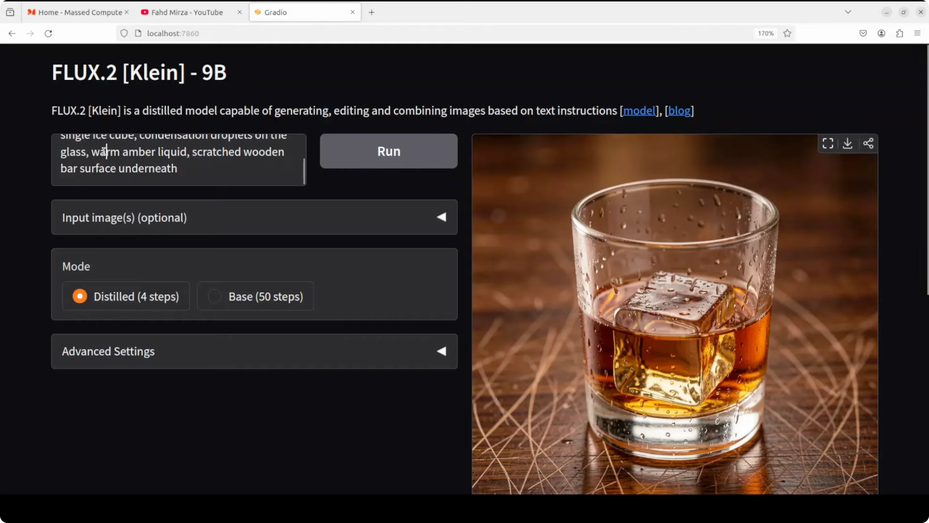
Task: Click the prompt textbox scrollbar
Action: coord(304,171)
